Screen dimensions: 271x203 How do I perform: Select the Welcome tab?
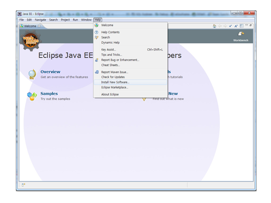point(30,26)
